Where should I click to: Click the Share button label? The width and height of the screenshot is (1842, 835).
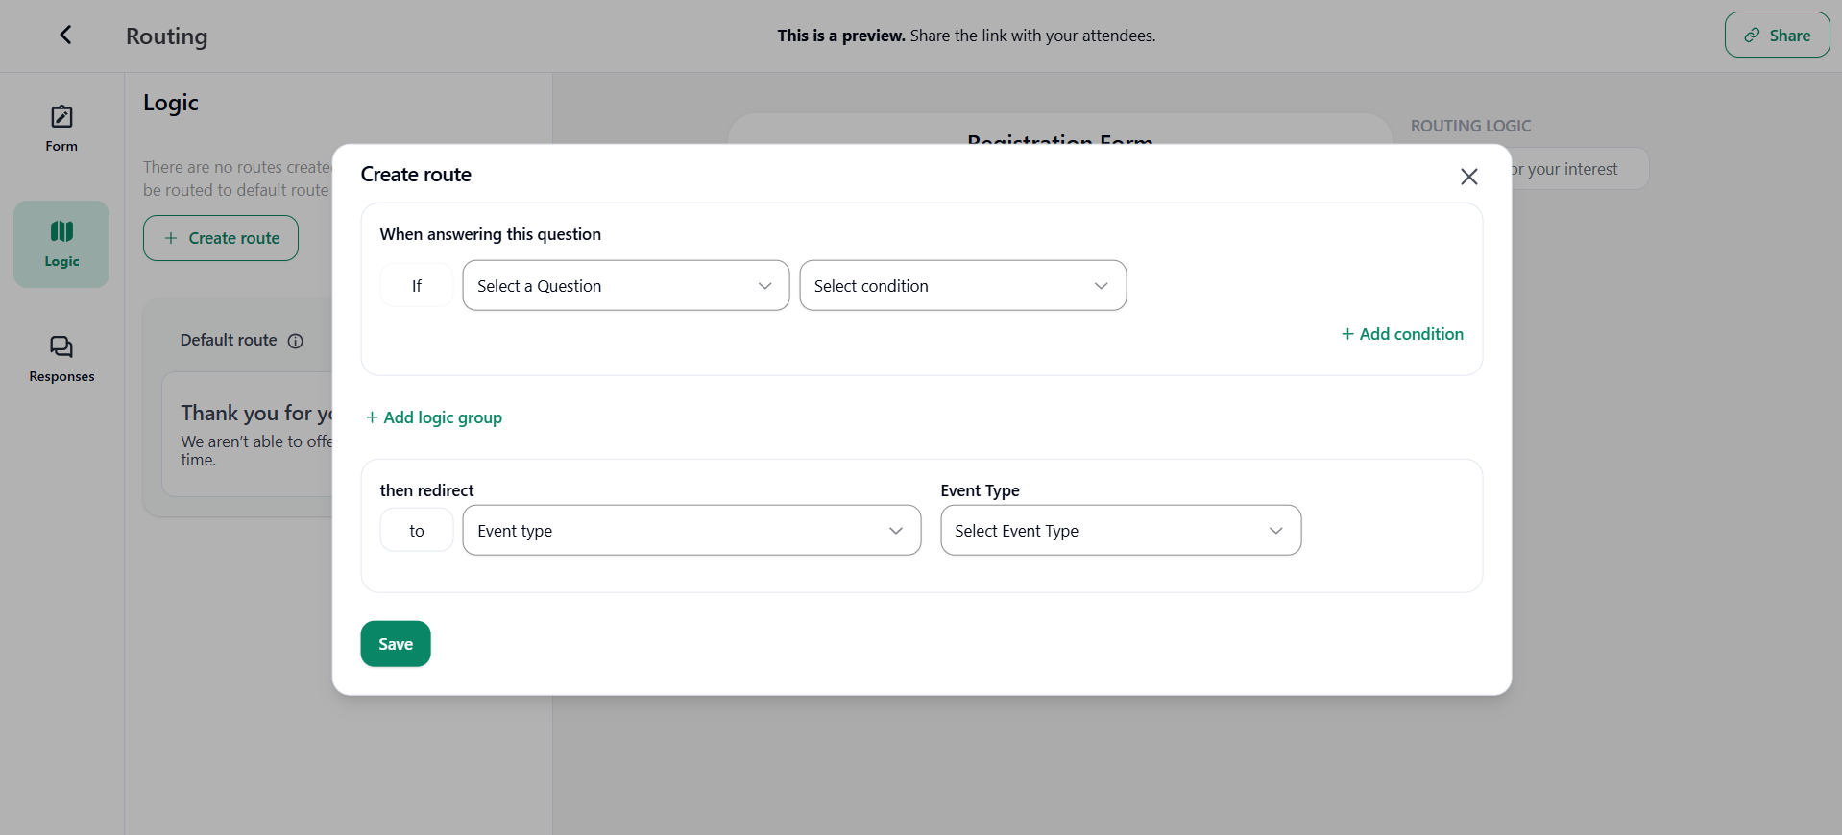click(1789, 36)
